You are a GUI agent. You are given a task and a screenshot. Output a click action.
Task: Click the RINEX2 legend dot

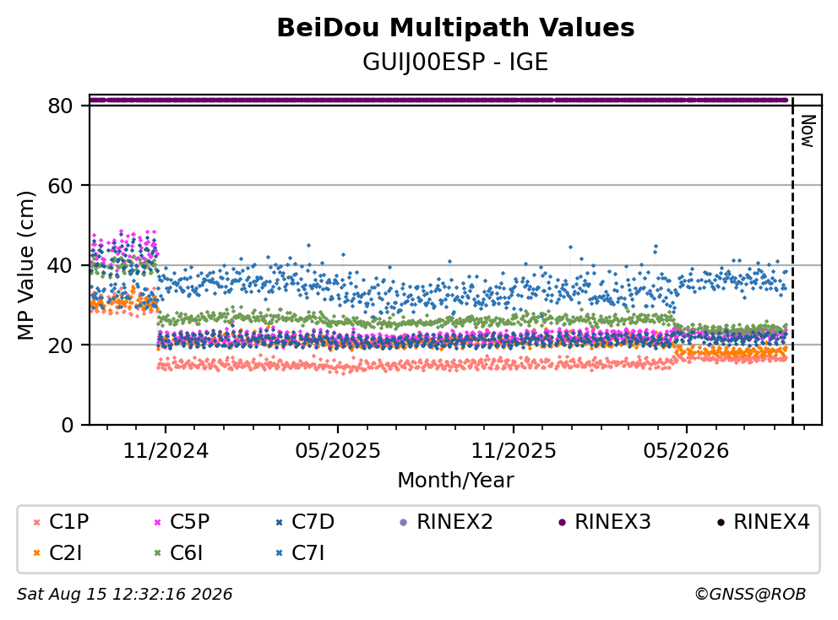coord(404,522)
